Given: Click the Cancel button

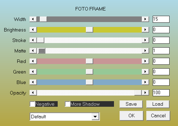Looking at the screenshot, I should coord(158,115).
